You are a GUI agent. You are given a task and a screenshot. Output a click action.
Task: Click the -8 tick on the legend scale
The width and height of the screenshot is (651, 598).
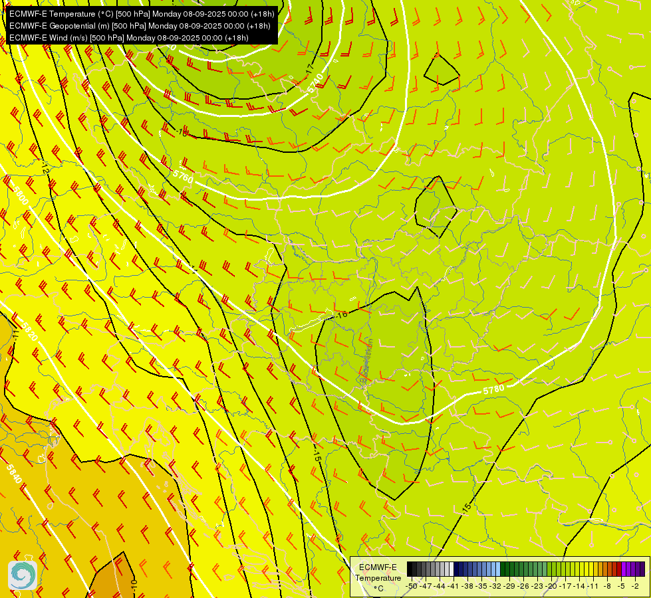[x=608, y=586]
